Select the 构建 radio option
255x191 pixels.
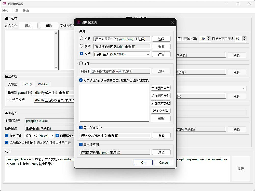click(x=82, y=38)
